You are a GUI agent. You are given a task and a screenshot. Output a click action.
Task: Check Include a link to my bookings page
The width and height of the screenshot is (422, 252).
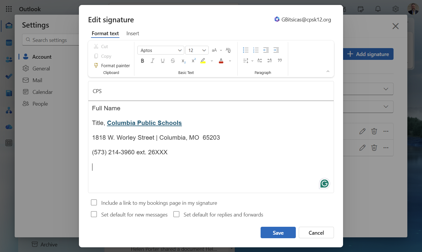pos(94,203)
